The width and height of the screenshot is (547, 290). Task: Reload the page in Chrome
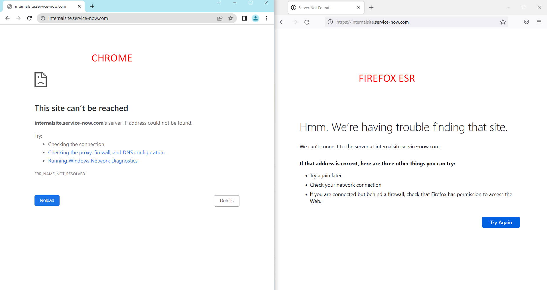coord(29,18)
